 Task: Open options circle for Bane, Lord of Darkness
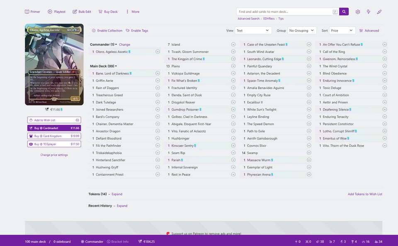(158, 74)
